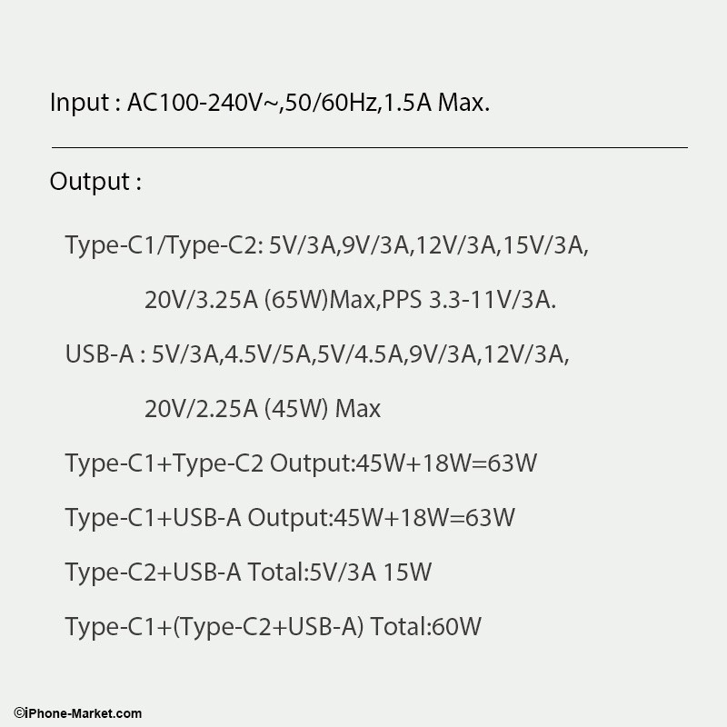This screenshot has width=727, height=727.
Task: Click the 'Input :' label
Action: click(80, 103)
